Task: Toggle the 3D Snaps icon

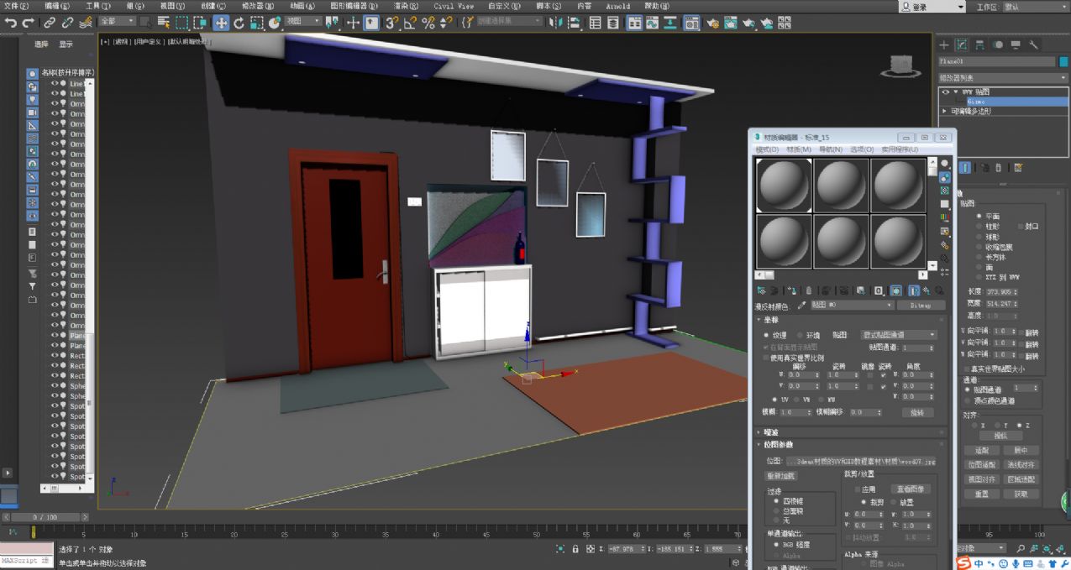Action: coord(392,23)
